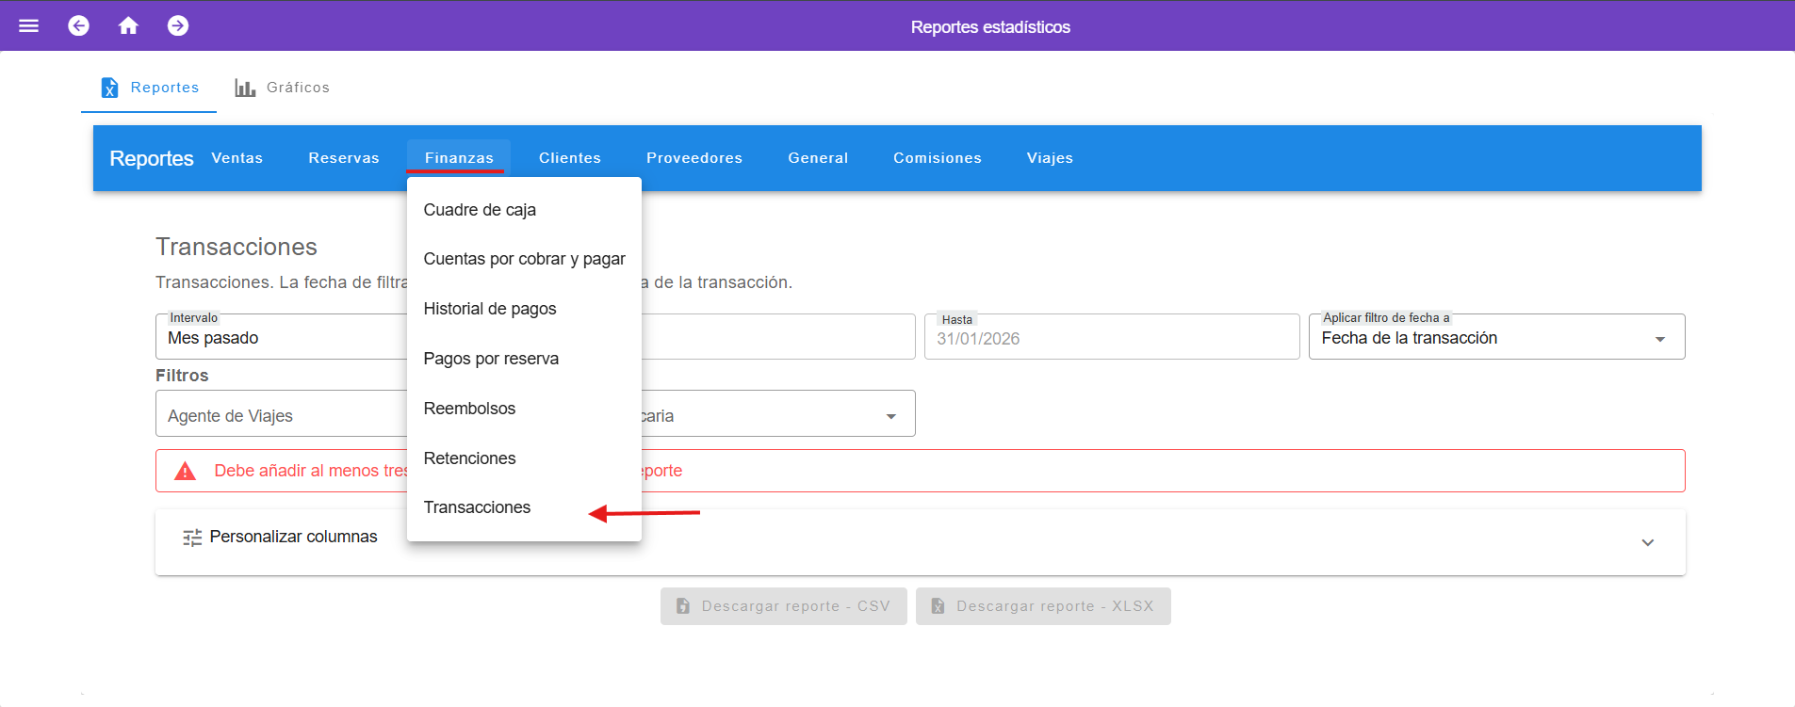The height and width of the screenshot is (707, 1795).
Task: Click the Personalizar columnas tune icon
Action: click(192, 538)
